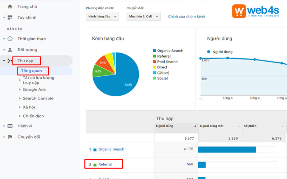
Task: Click the Người dùng chart legend dot
Action: 208,52
